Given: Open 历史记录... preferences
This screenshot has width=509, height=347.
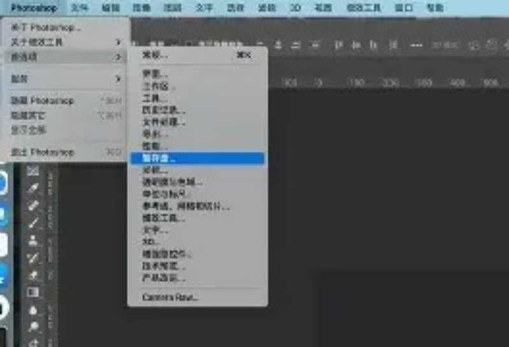Looking at the screenshot, I should [x=197, y=110].
